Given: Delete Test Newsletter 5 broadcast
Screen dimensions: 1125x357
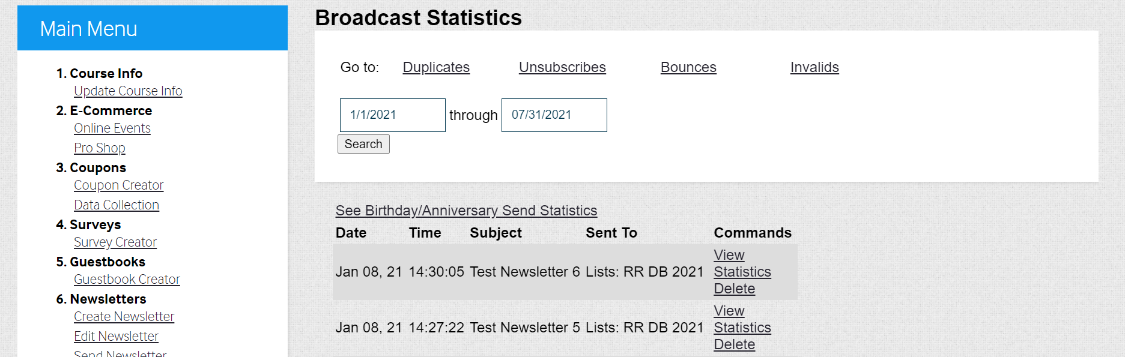Looking at the screenshot, I should coord(735,344).
